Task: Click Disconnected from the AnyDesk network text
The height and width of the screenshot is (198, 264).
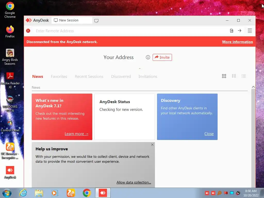Action: (62, 42)
